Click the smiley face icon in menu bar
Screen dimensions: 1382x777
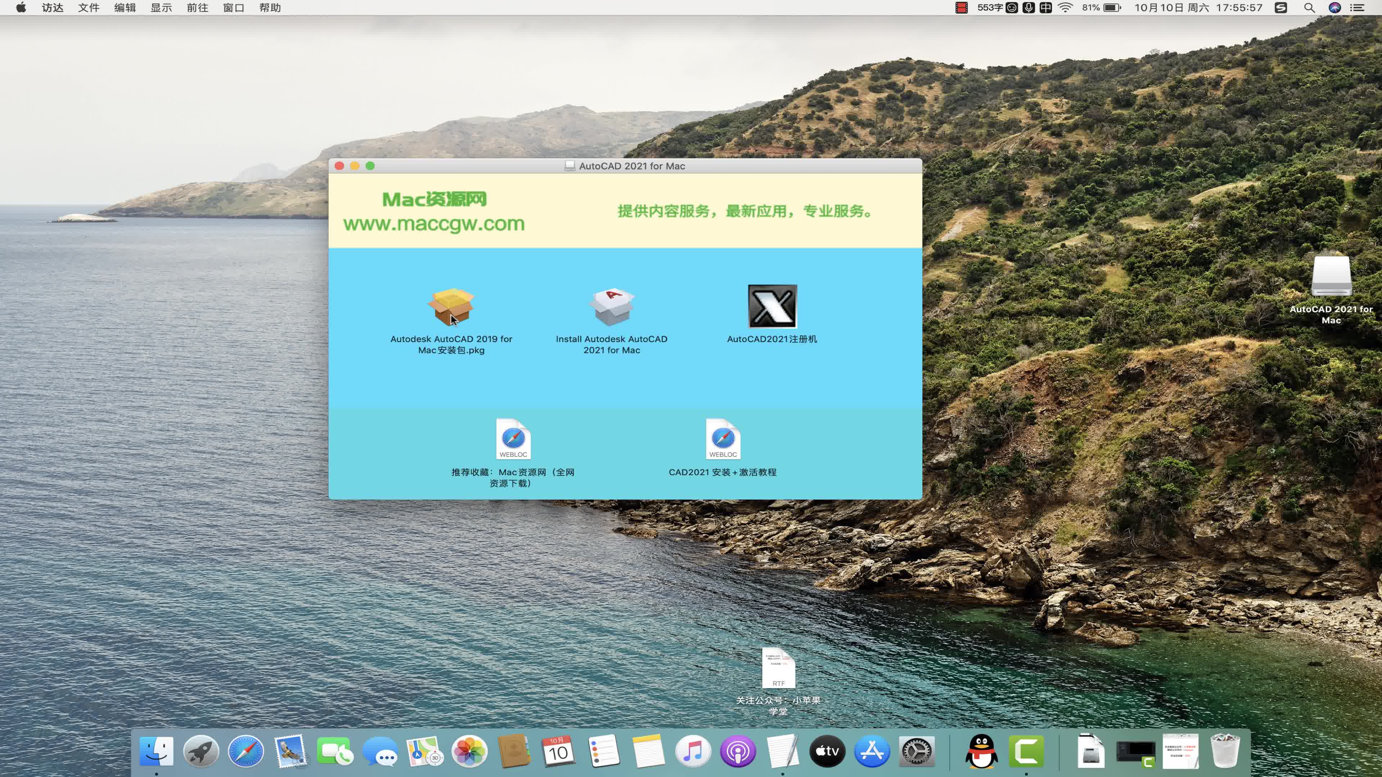[1011, 8]
